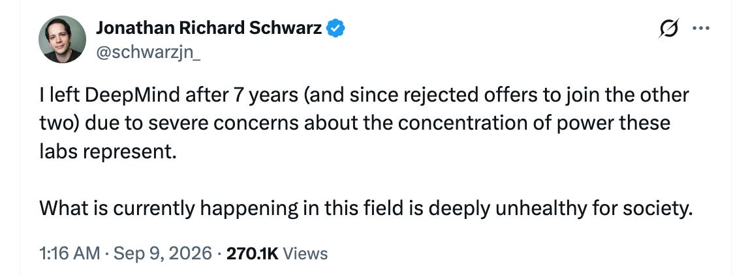Open the three-dot more options menu
This screenshot has height=275, width=748.
click(x=701, y=29)
